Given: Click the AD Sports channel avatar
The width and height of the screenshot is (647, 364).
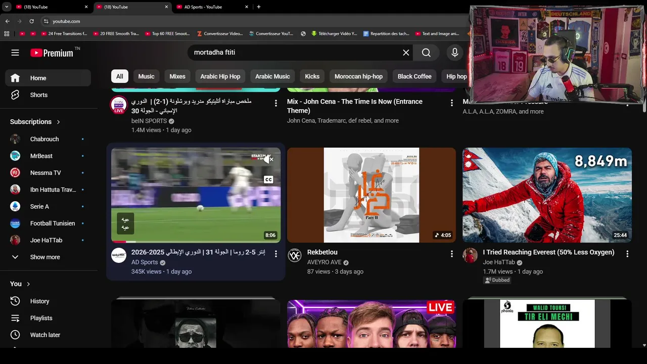Looking at the screenshot, I should tap(119, 255).
